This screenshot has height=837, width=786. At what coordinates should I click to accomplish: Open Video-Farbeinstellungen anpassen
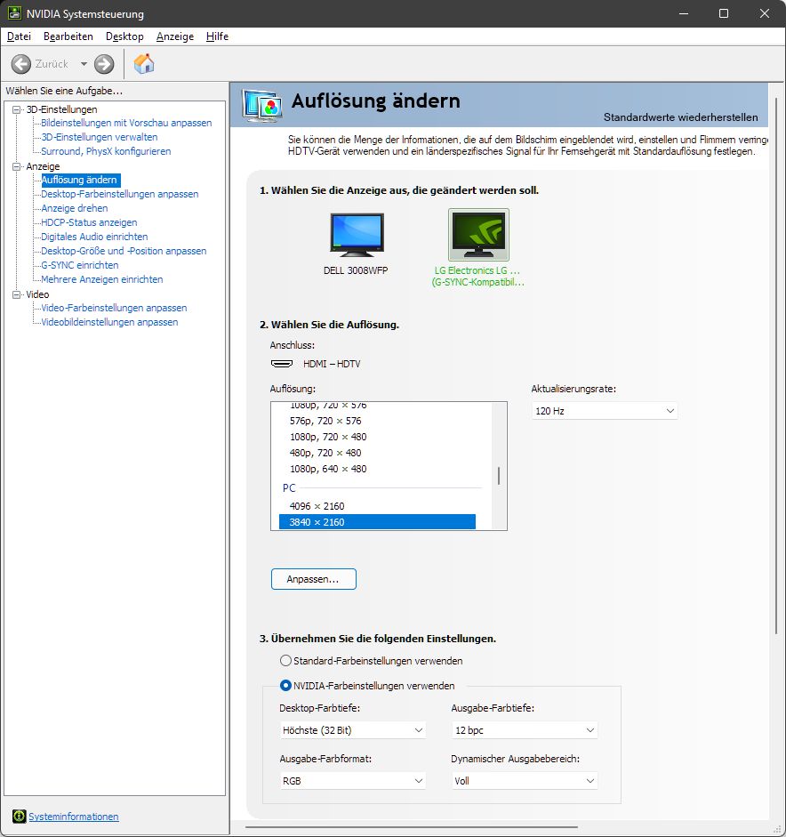pyautogui.click(x=114, y=308)
